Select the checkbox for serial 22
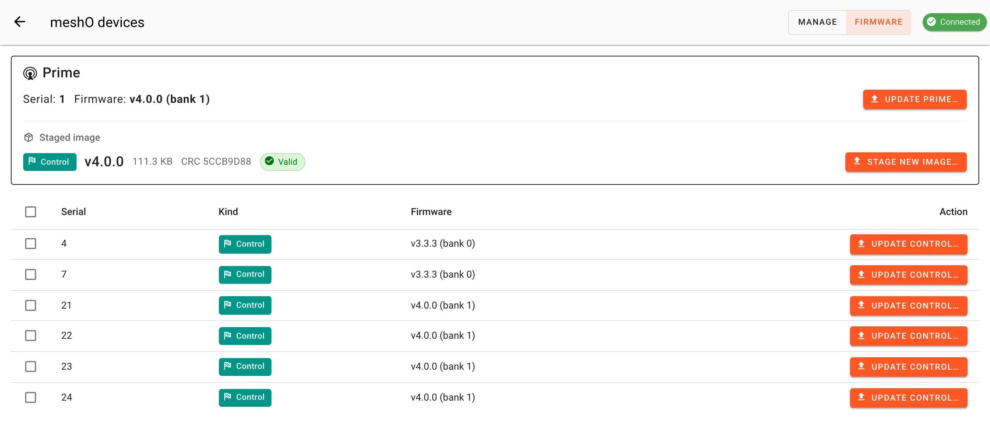This screenshot has width=990, height=430. pos(31,335)
